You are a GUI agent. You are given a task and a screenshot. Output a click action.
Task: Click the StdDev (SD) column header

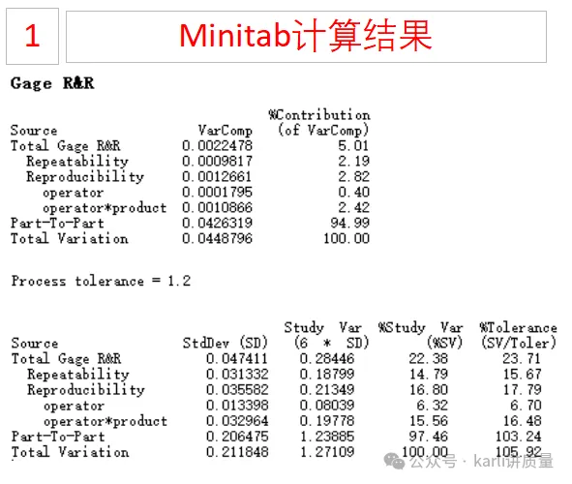(226, 343)
